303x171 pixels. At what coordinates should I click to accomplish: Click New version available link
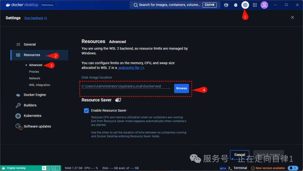[x=270, y=168]
